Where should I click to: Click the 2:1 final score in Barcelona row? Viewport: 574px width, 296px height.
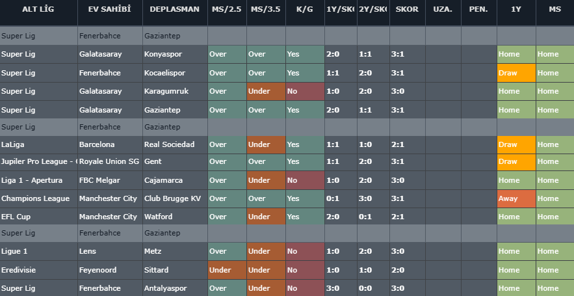click(x=408, y=144)
